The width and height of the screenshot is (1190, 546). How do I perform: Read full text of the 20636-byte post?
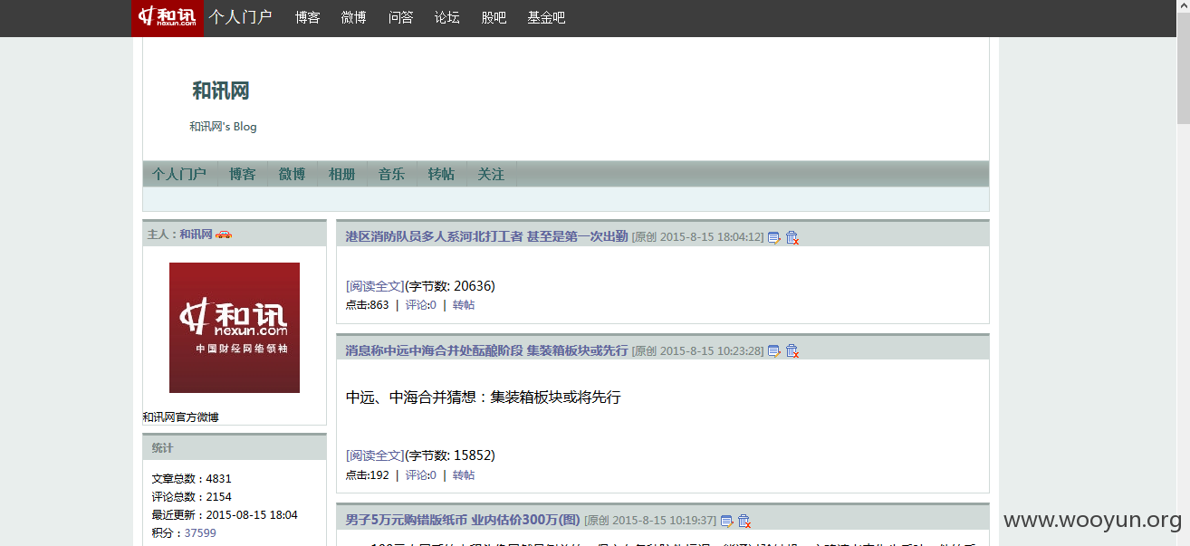(x=375, y=286)
